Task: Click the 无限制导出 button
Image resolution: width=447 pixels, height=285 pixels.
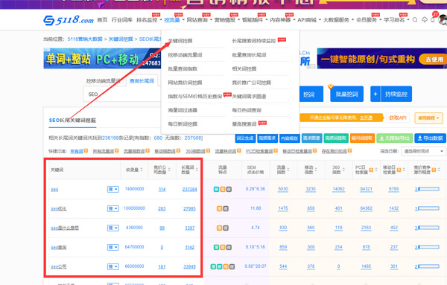Action: click(394, 138)
